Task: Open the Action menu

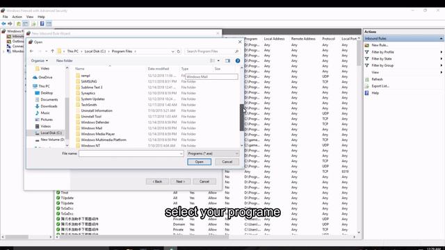Action: (17, 17)
